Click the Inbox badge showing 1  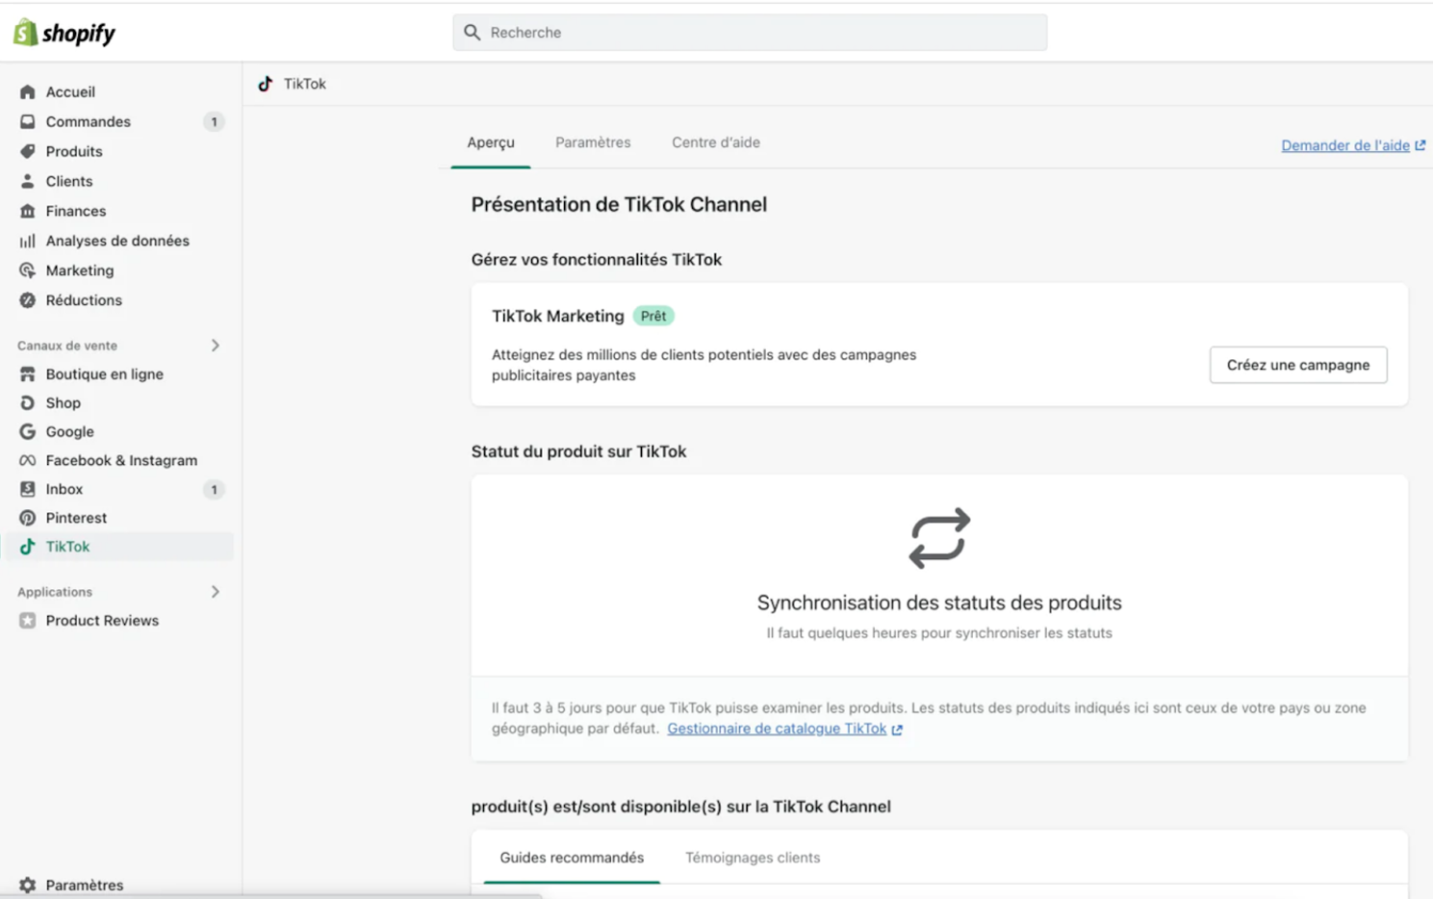[x=214, y=490]
